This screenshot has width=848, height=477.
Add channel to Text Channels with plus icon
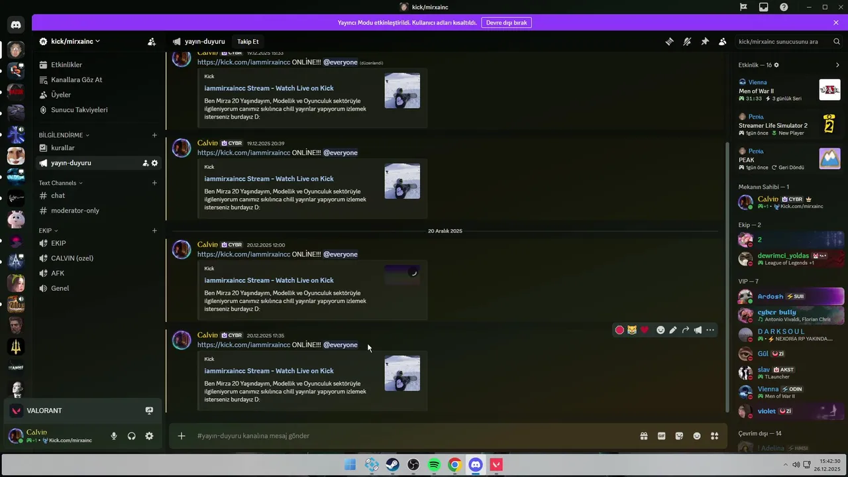[154, 183]
